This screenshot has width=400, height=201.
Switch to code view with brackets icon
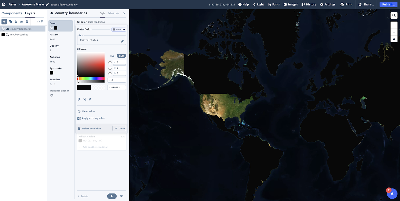tap(121, 196)
